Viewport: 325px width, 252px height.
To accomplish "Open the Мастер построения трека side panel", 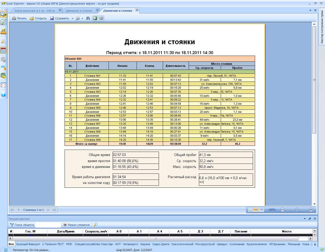I will pos(322,27).
